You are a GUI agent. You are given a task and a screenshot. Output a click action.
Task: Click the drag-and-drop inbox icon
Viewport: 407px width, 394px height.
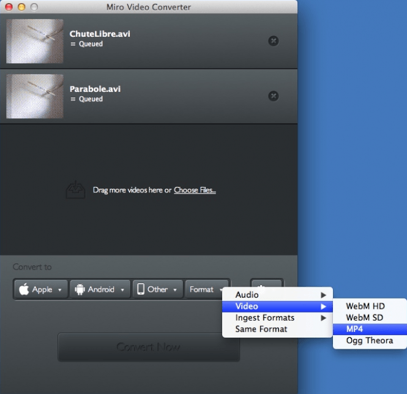[75, 190]
